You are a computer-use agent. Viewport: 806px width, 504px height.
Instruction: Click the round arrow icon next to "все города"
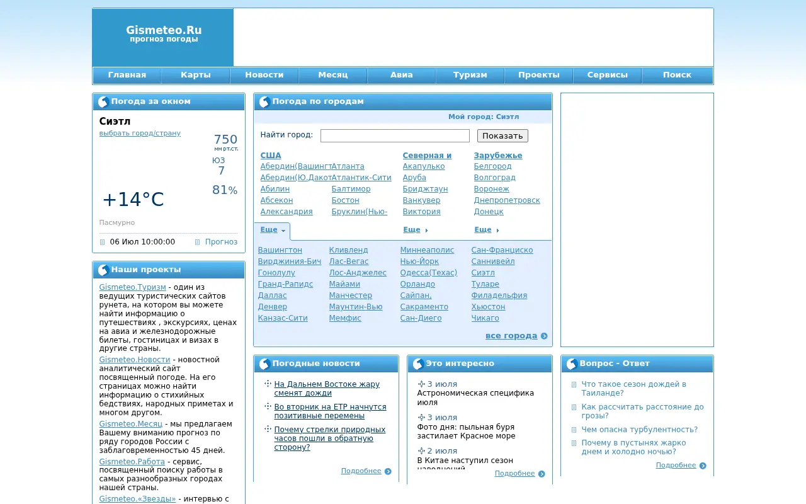(544, 336)
